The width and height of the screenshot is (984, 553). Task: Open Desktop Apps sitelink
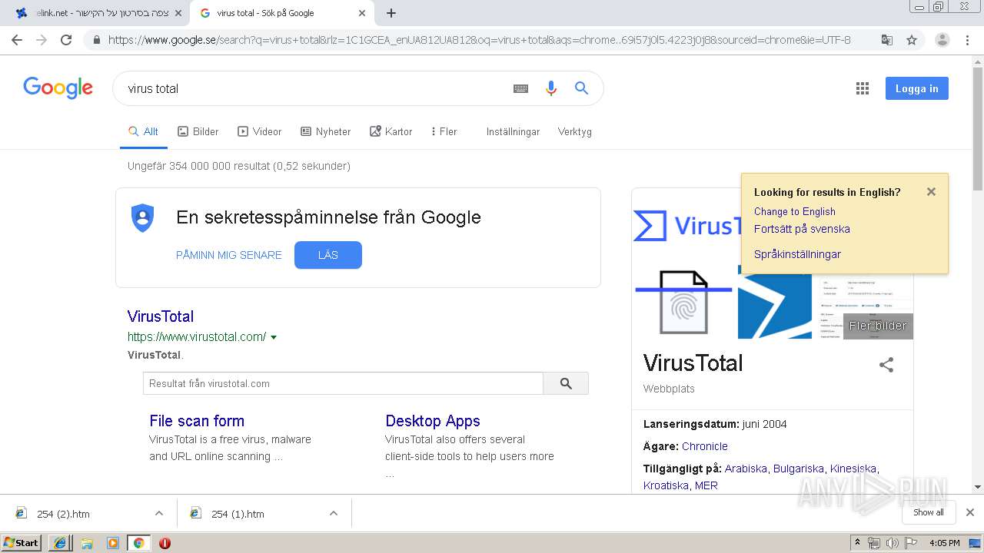click(433, 421)
